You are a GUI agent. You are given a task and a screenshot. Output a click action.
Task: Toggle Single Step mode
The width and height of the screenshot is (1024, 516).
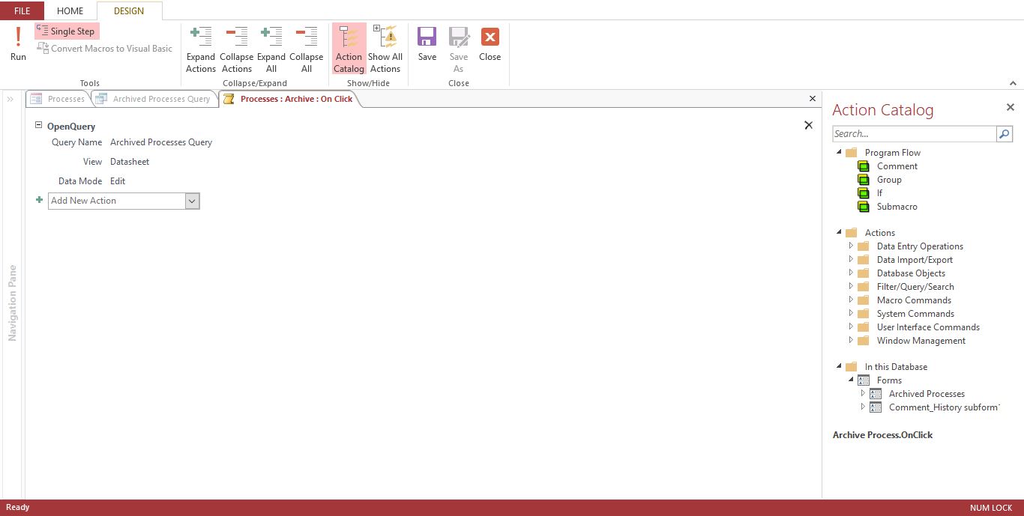66,31
